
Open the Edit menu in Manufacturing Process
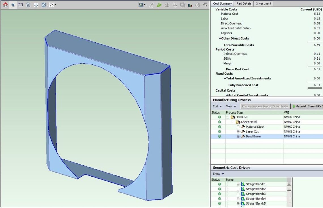(216, 106)
